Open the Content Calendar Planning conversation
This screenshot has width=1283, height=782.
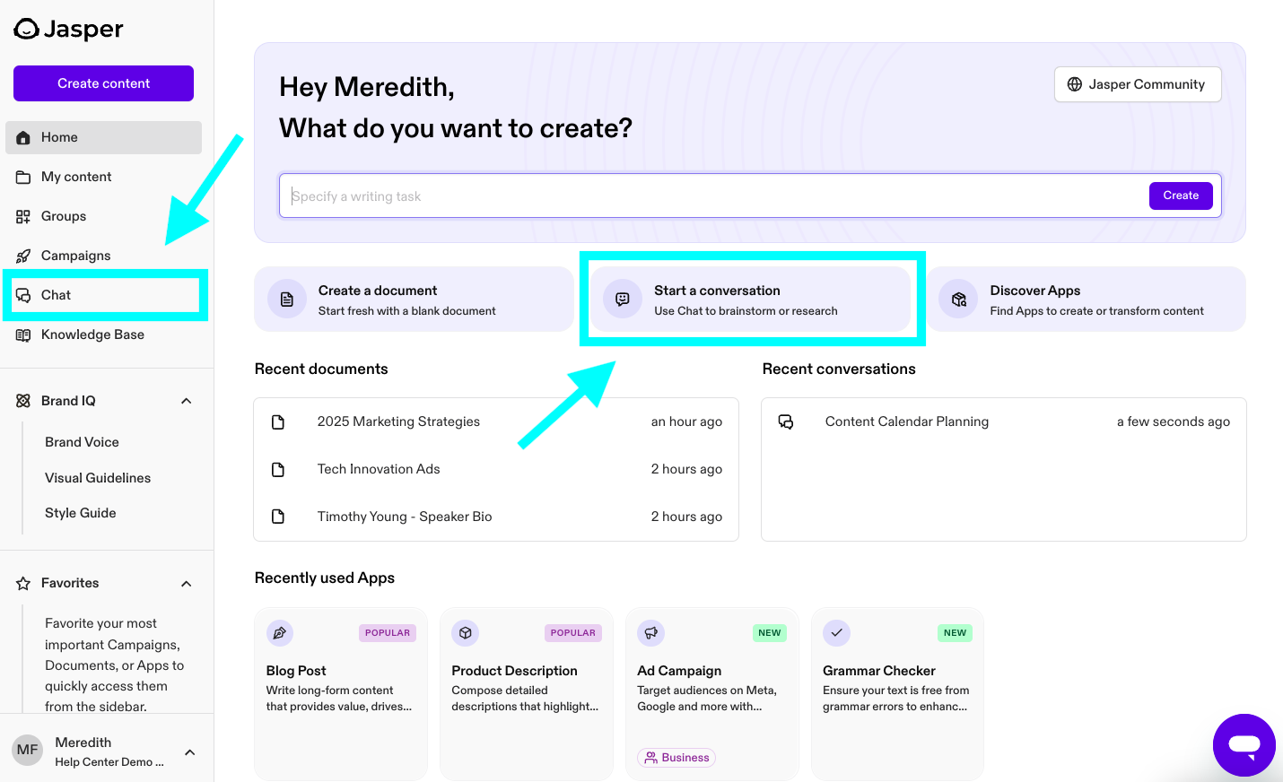(906, 421)
